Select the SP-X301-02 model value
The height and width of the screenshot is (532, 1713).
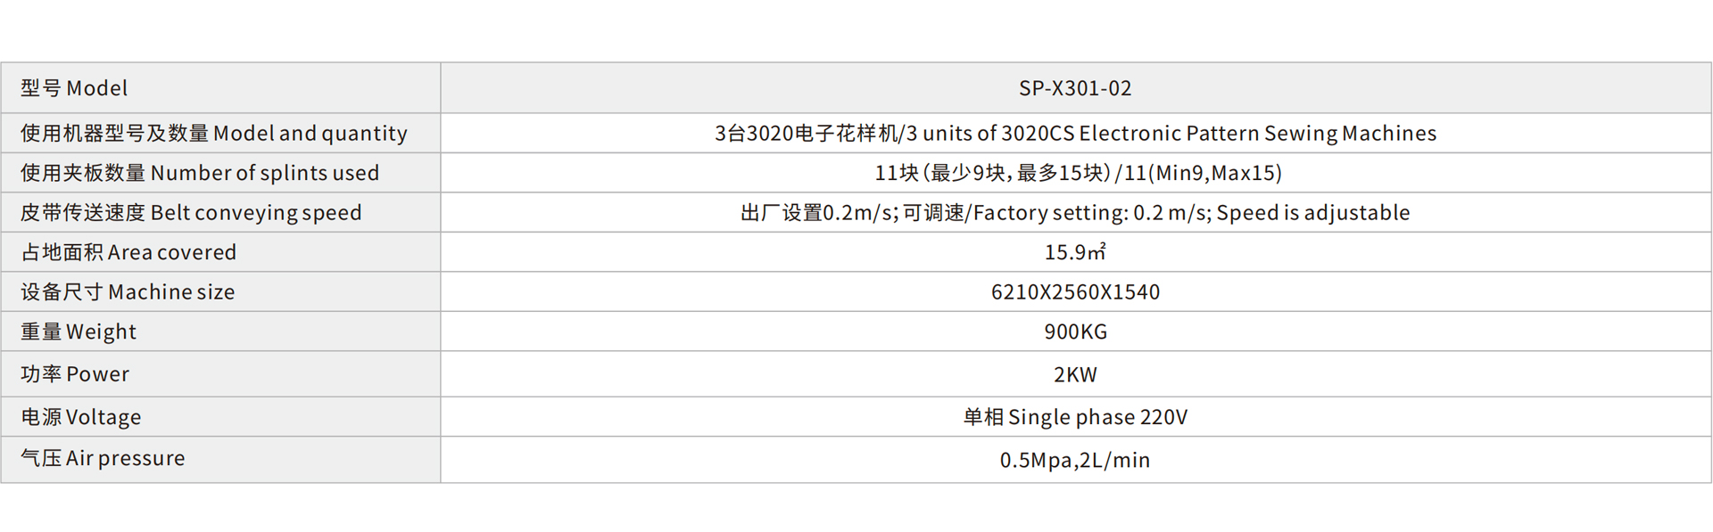pos(1075,88)
